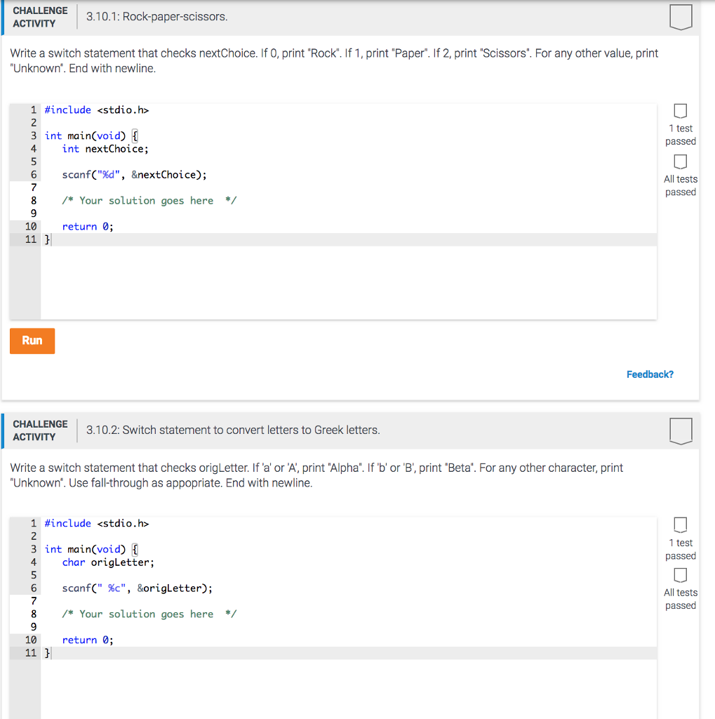
Task: Open the Feedback? link
Action: tap(650, 374)
